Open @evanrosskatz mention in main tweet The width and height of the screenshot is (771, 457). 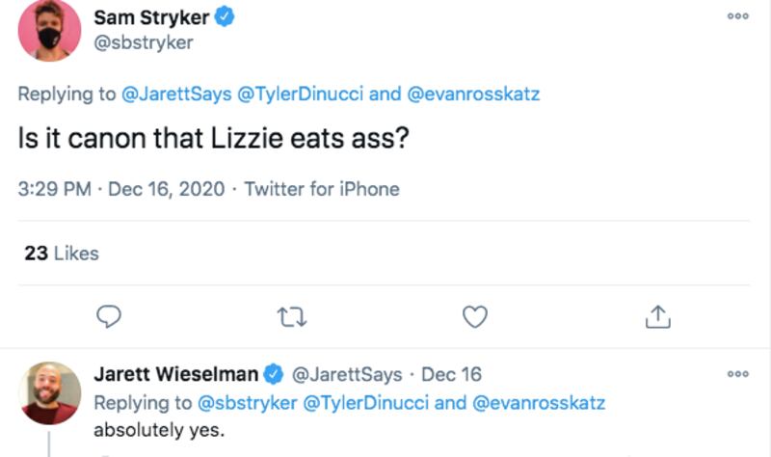coord(475,94)
